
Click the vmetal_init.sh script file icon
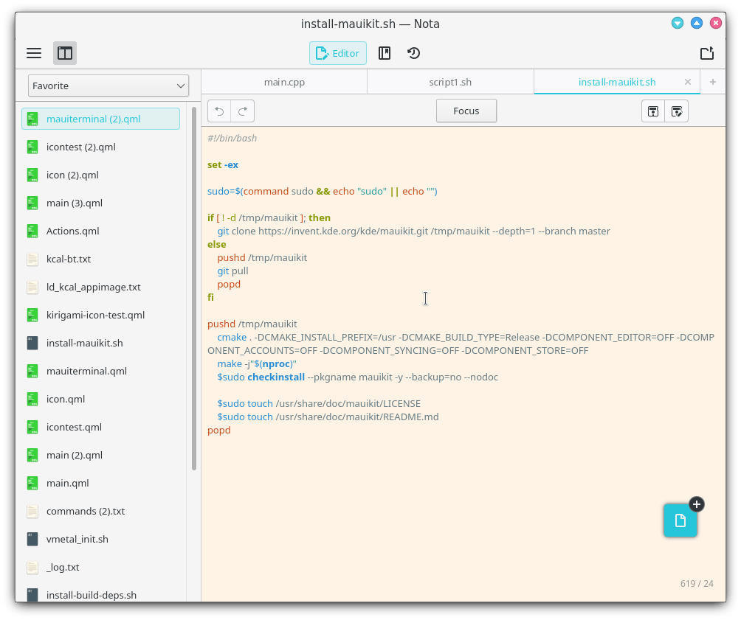[32, 539]
